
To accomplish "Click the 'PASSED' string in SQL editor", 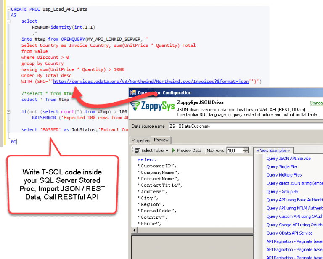I will (50, 129).
